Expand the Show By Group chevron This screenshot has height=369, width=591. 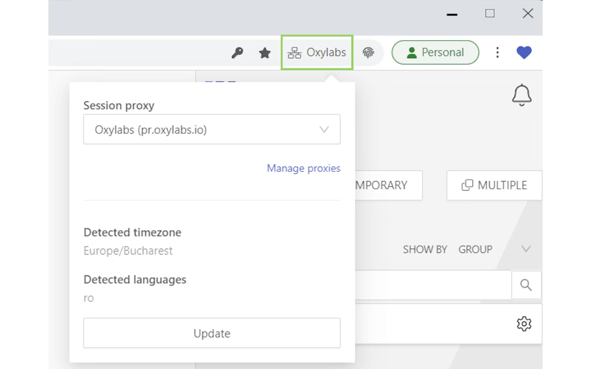coord(526,249)
